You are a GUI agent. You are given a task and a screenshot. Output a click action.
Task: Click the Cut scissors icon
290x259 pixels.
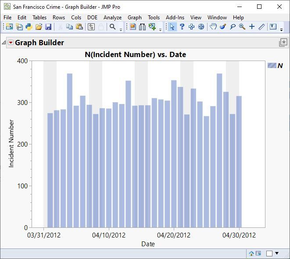pyautogui.click(x=60, y=27)
